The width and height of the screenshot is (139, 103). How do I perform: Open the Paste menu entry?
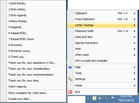click(x=102, y=85)
